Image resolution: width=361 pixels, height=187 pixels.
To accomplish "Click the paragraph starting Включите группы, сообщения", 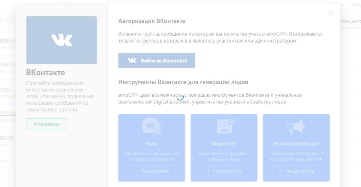I will [221, 37].
